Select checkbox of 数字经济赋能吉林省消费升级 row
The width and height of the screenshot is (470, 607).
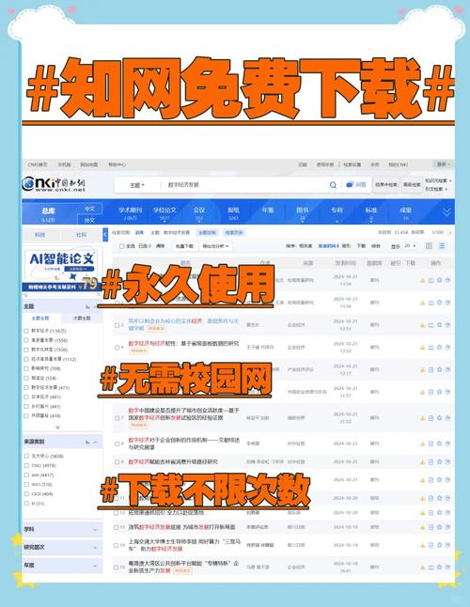click(117, 462)
